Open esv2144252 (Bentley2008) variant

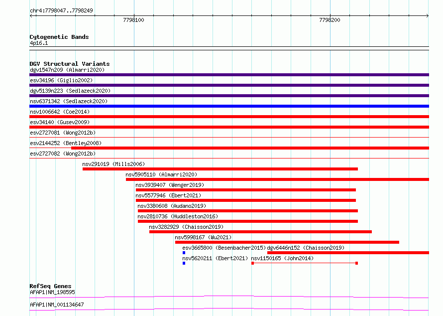66,143
